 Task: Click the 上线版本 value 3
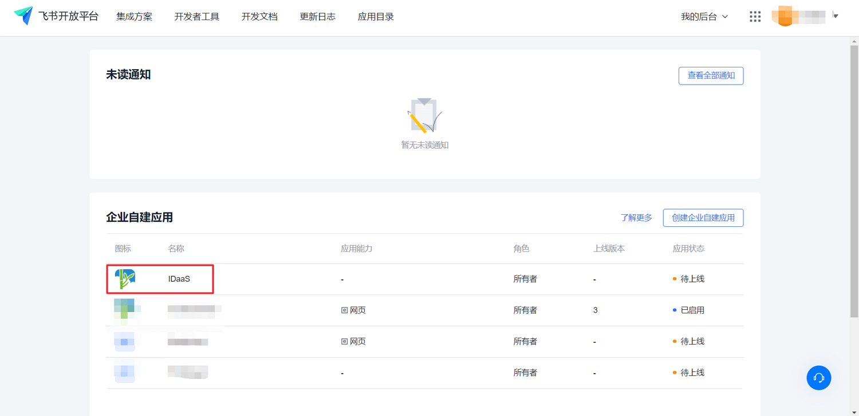tap(596, 310)
